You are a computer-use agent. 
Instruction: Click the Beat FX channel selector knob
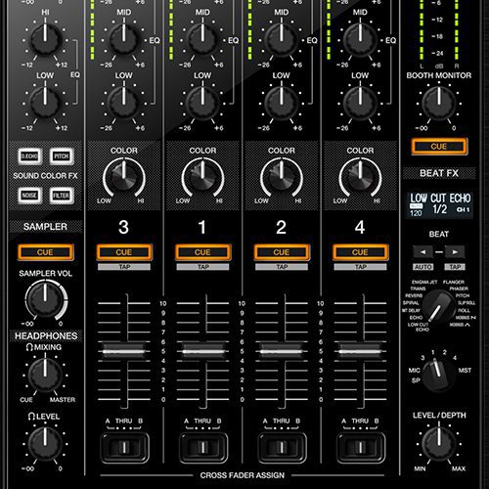point(439,373)
